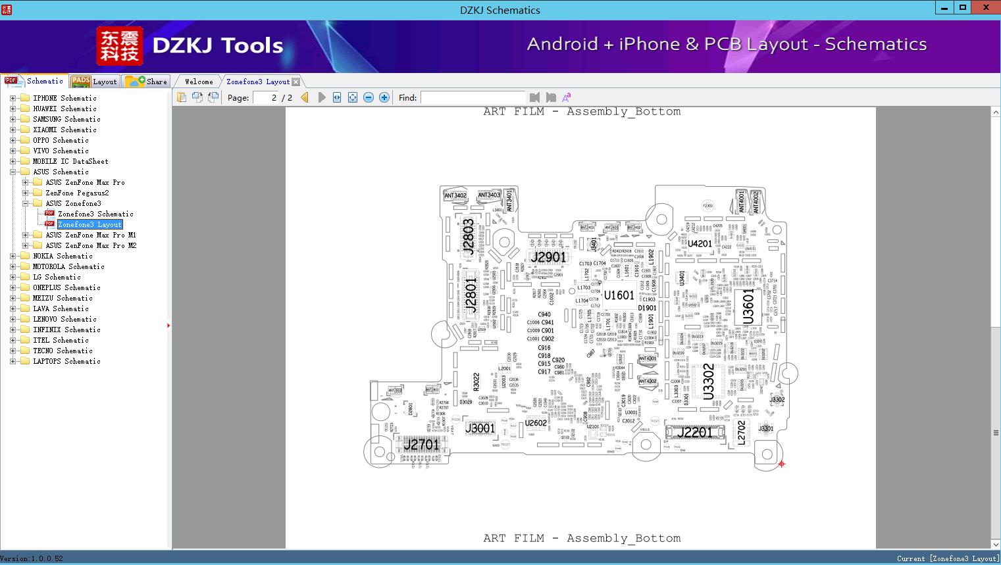
Task: Click the page number input box
Action: pos(266,97)
